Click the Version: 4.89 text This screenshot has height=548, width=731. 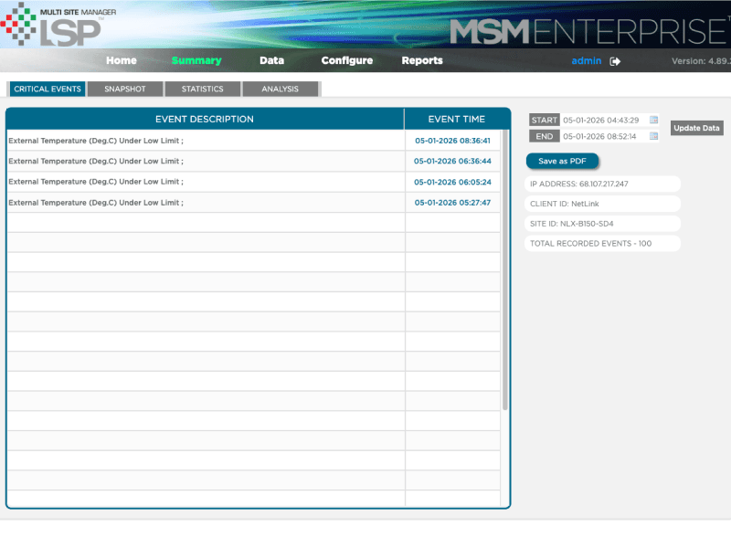tap(701, 61)
